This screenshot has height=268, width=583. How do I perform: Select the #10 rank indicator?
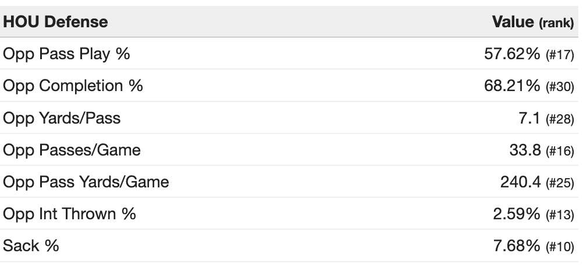[560, 247]
